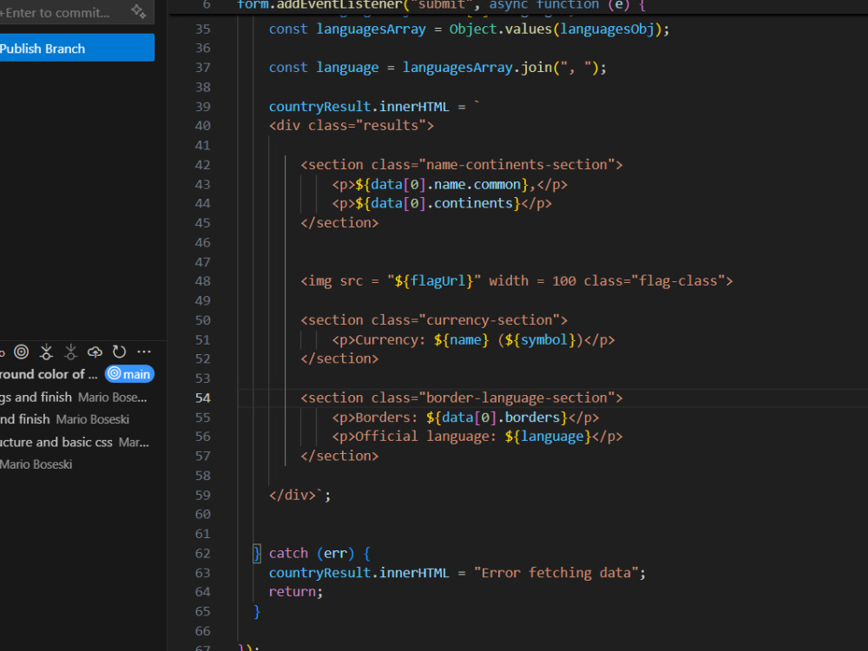Click the cloud upload publish icon

(95, 352)
